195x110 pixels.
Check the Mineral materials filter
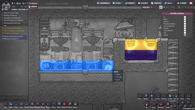[185, 22]
